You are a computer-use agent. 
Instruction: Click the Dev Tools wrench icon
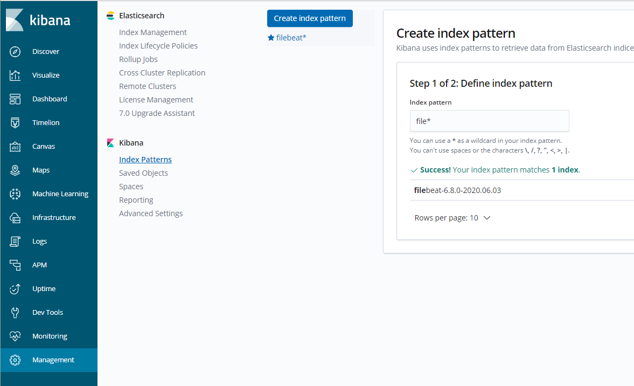coord(15,313)
